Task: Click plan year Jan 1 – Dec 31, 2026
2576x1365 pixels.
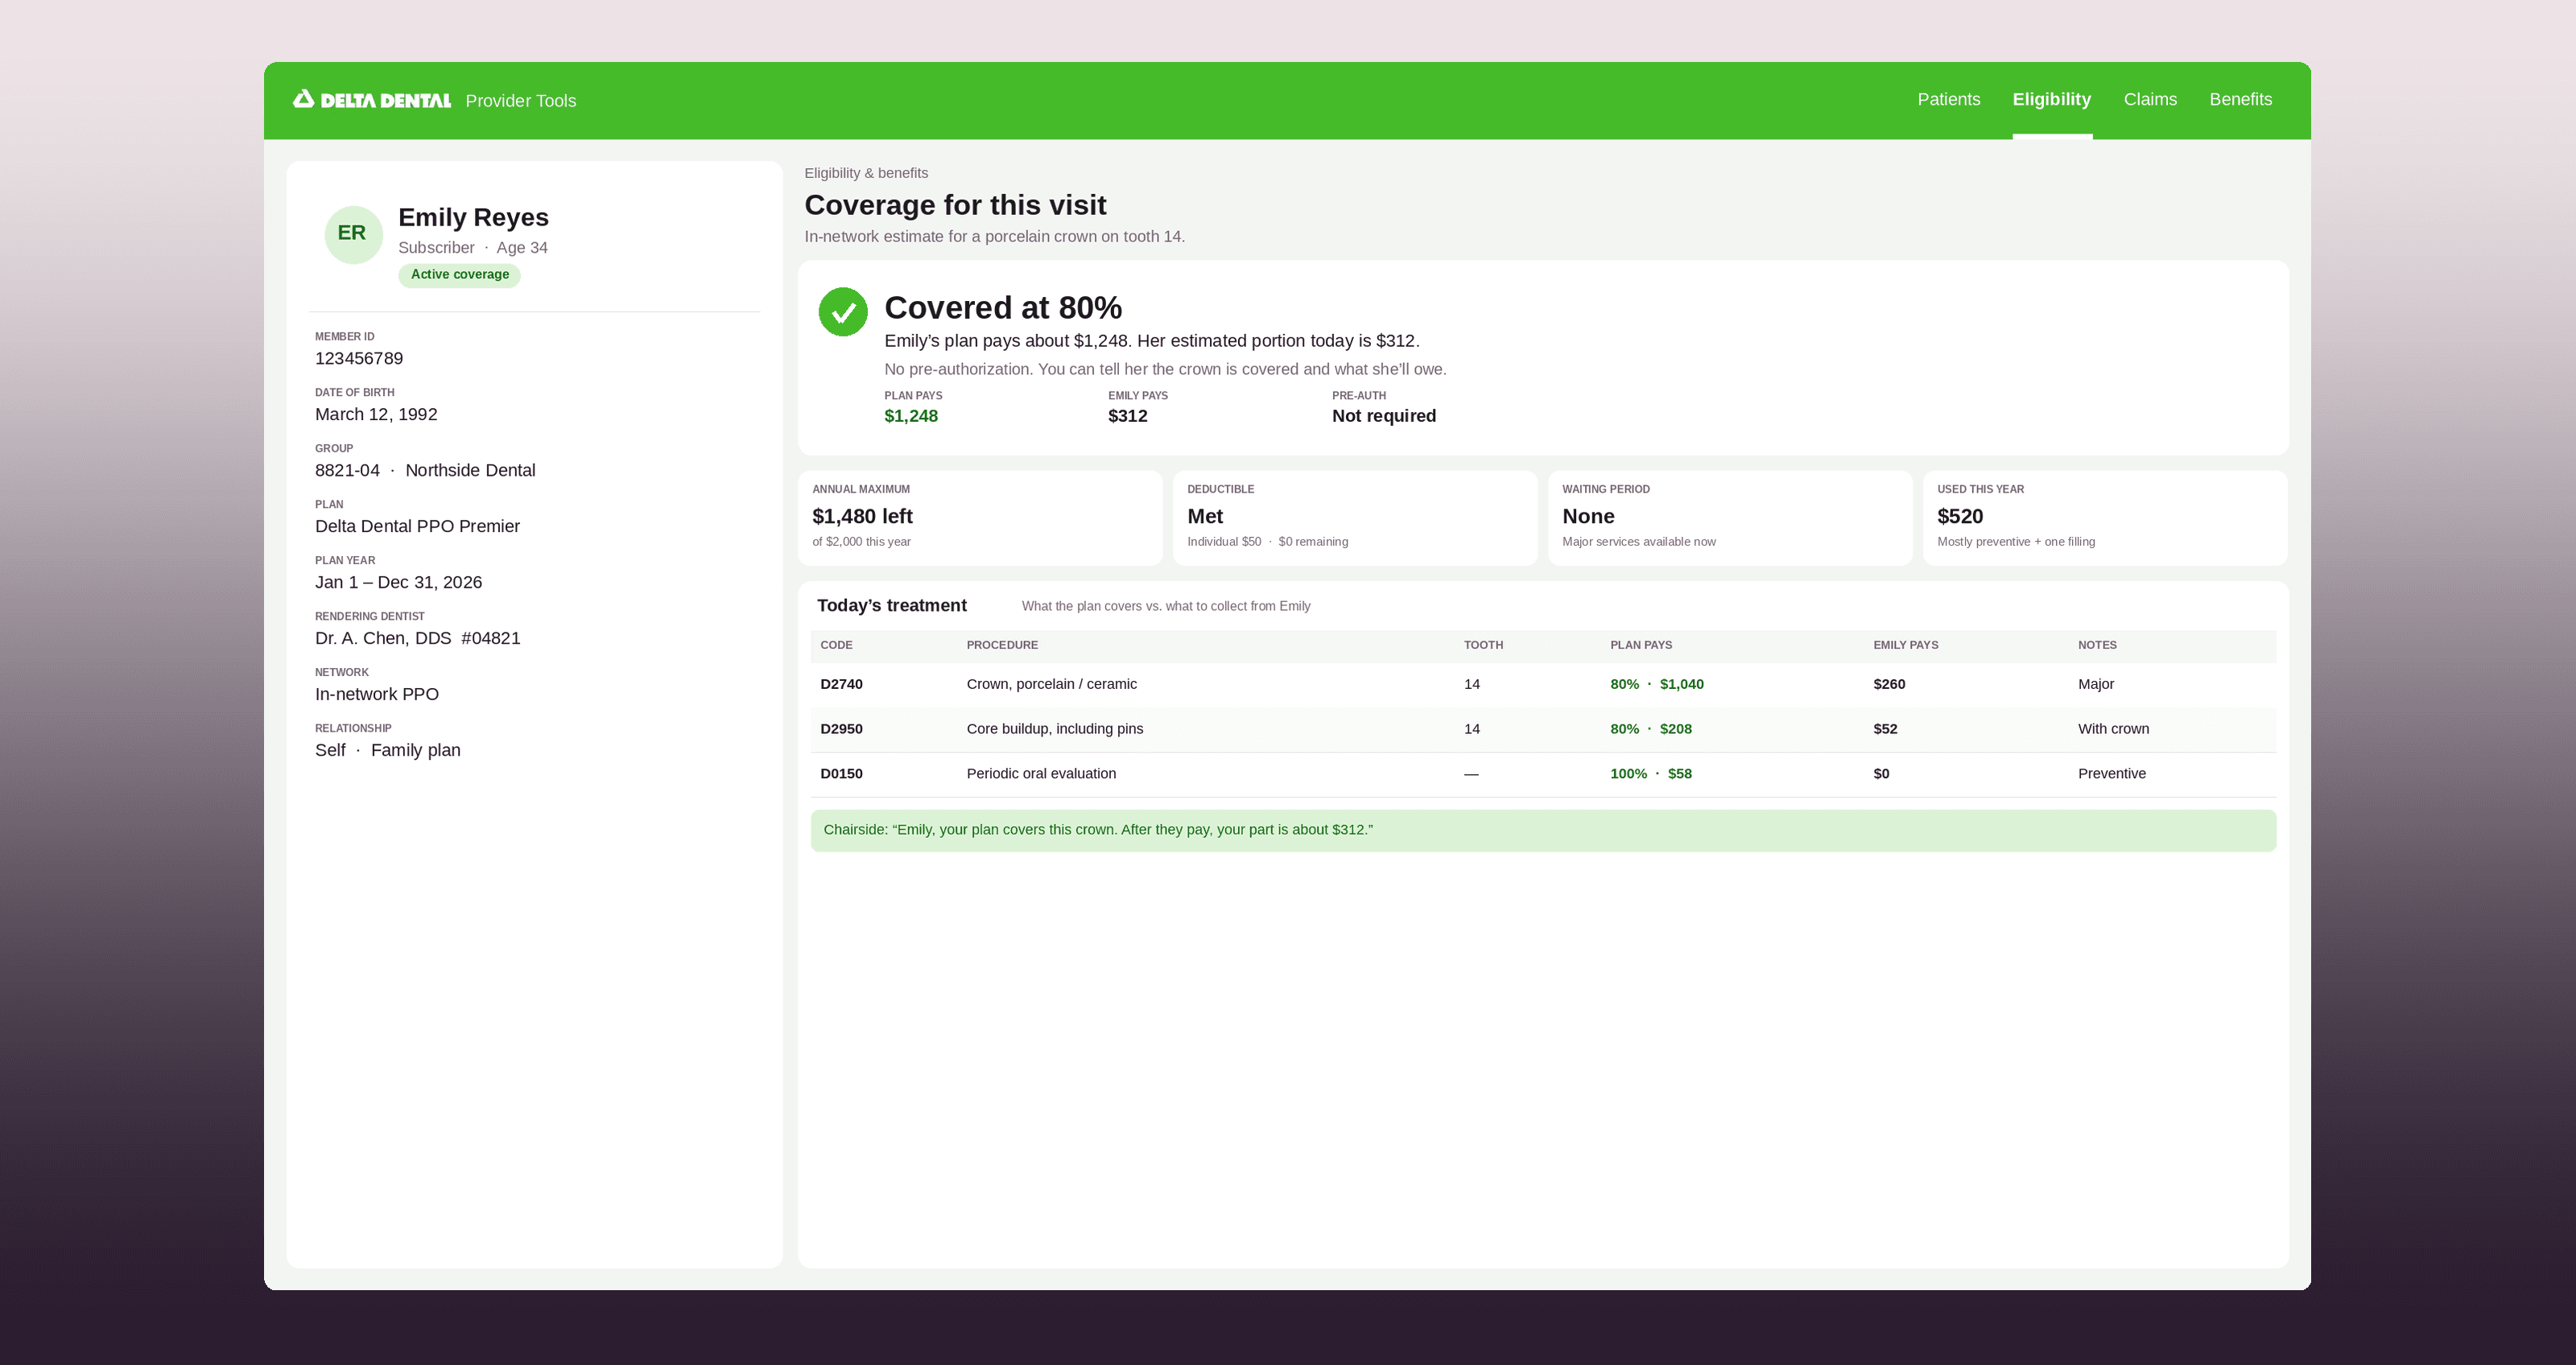Action: point(398,582)
